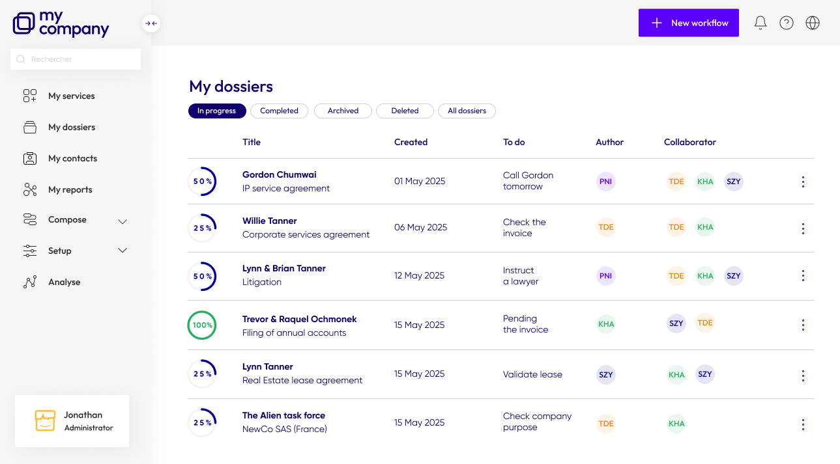Viewport: 840px width, 464px height.
Task: Open the language globe icon
Action: coord(813,23)
